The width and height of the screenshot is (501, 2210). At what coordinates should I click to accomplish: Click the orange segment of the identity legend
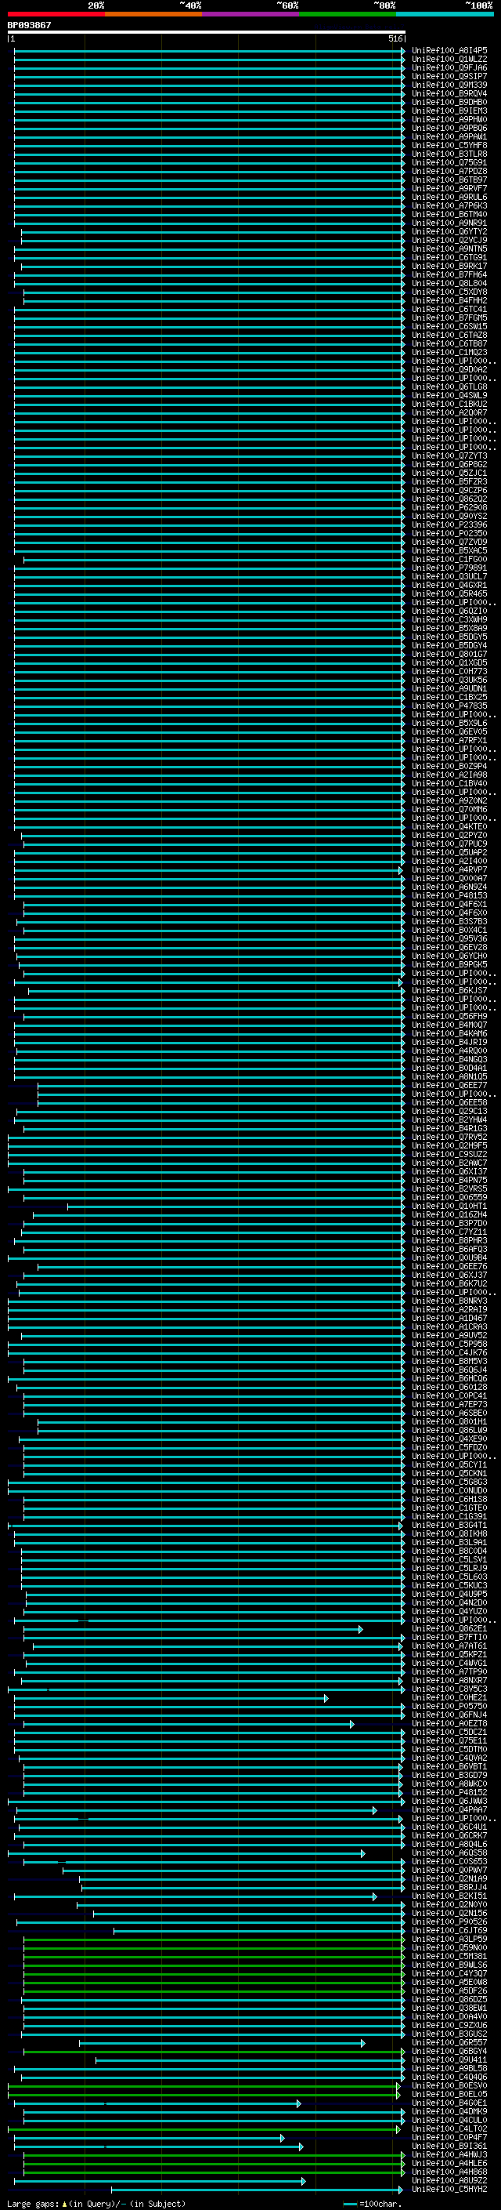[x=153, y=14]
